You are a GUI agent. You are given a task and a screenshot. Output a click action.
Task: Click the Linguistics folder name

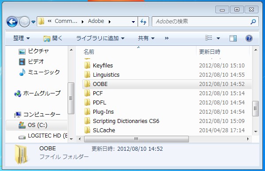point(106,75)
